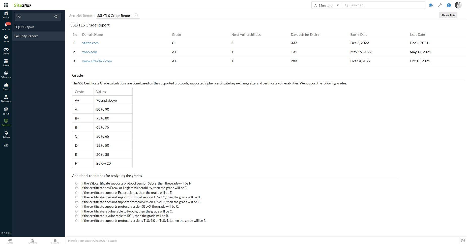Viewport: 467px width, 244px height.
Task: Open the VMware section
Action: (x=6, y=75)
